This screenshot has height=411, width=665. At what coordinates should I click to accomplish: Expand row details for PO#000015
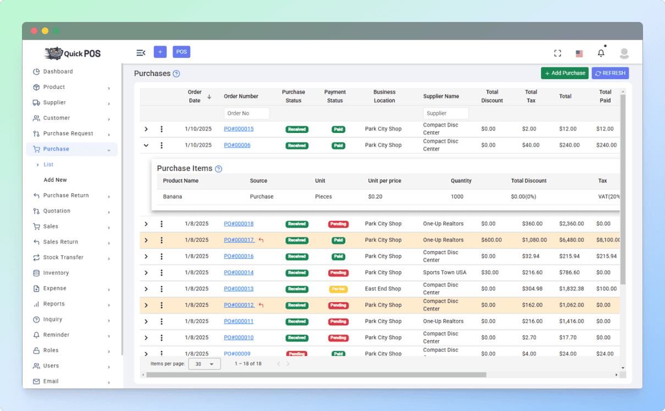[x=146, y=129]
